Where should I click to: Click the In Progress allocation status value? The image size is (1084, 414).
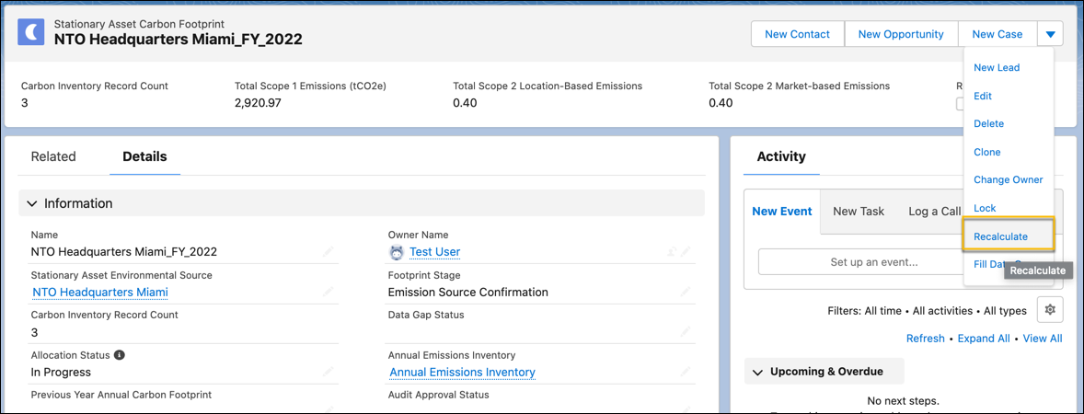tap(61, 373)
